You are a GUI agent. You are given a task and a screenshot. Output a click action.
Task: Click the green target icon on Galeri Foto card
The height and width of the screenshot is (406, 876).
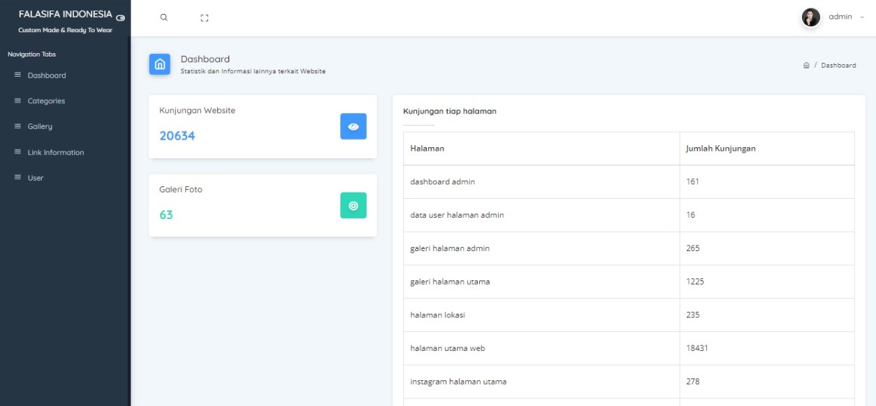(x=353, y=205)
